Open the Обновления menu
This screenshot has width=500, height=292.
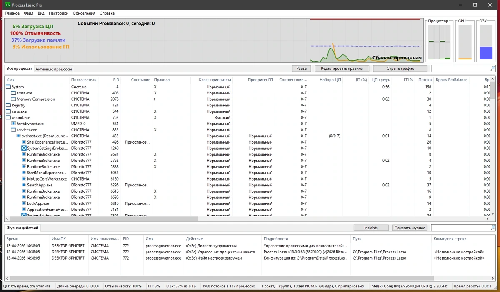(x=84, y=13)
